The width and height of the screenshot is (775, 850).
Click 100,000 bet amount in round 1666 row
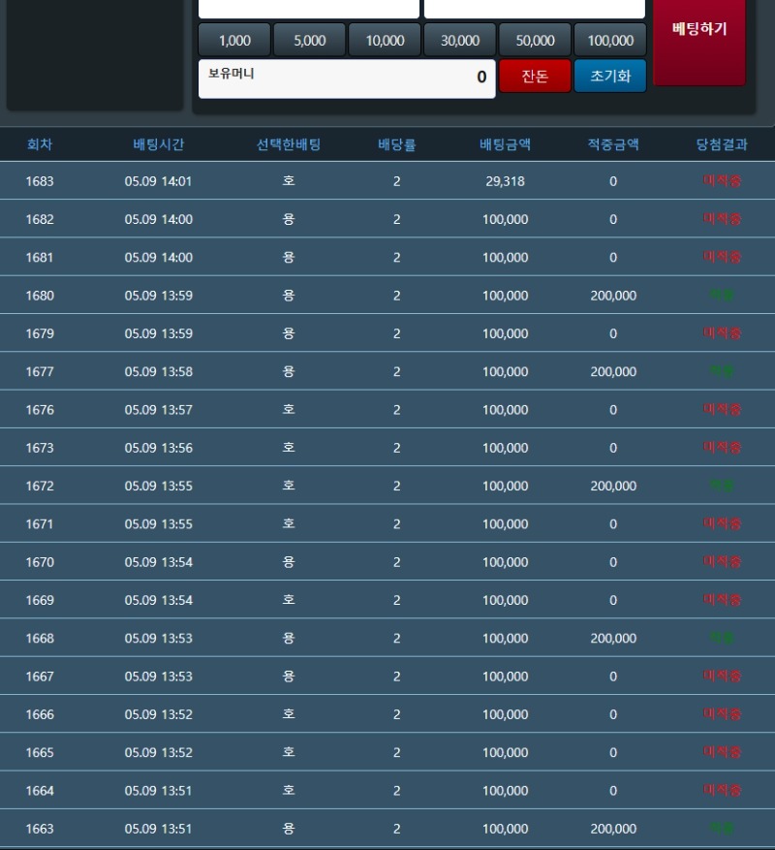tap(505, 714)
